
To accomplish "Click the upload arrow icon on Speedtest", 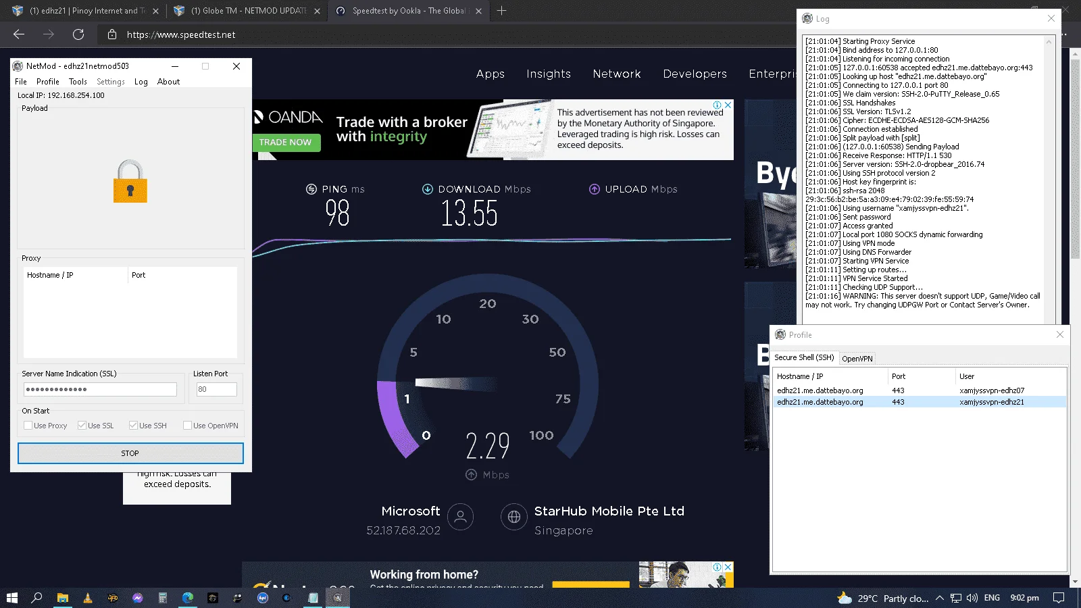I will pos(595,189).
